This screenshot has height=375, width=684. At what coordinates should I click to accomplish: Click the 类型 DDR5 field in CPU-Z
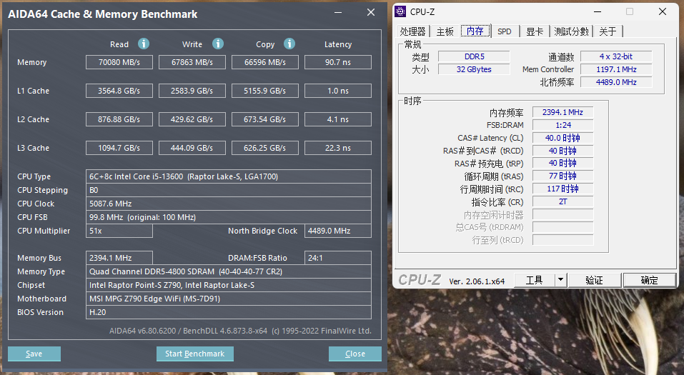coord(474,56)
